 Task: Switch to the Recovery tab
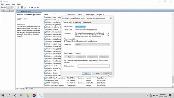(x=78, y=23)
